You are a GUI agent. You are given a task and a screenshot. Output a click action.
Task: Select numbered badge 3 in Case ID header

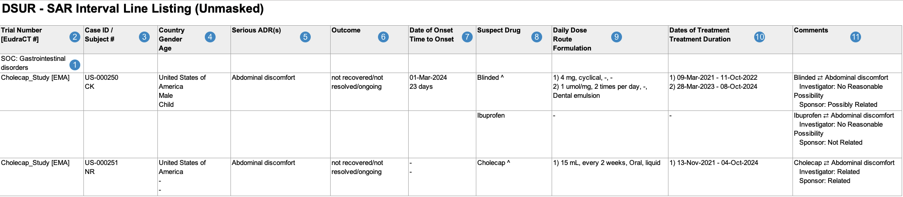(144, 37)
